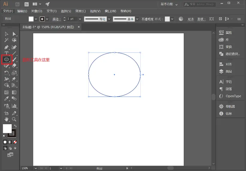
Task: Choose the Symbol Sprayer tool
Action: coord(6,106)
